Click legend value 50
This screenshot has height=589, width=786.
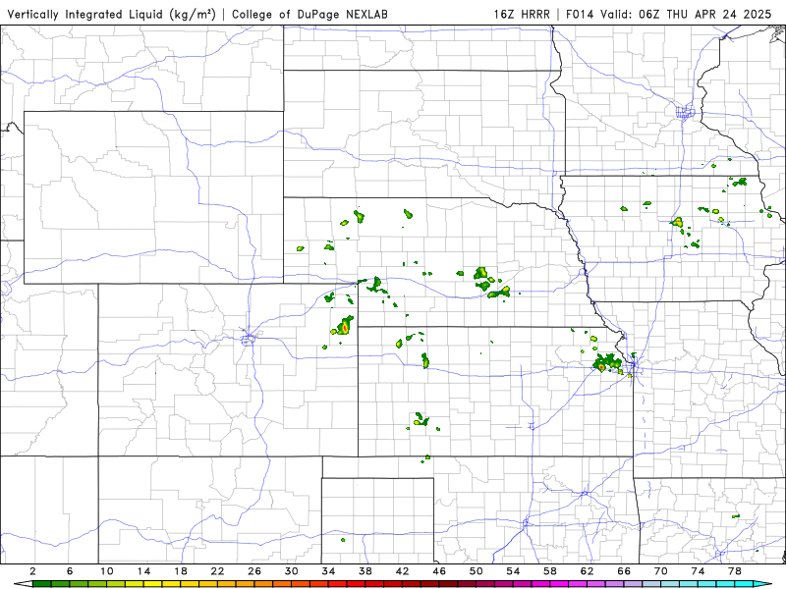coord(477,571)
